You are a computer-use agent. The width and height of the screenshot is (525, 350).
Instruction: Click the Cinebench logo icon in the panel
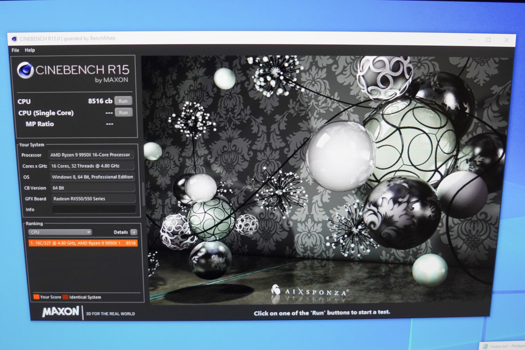(26, 70)
